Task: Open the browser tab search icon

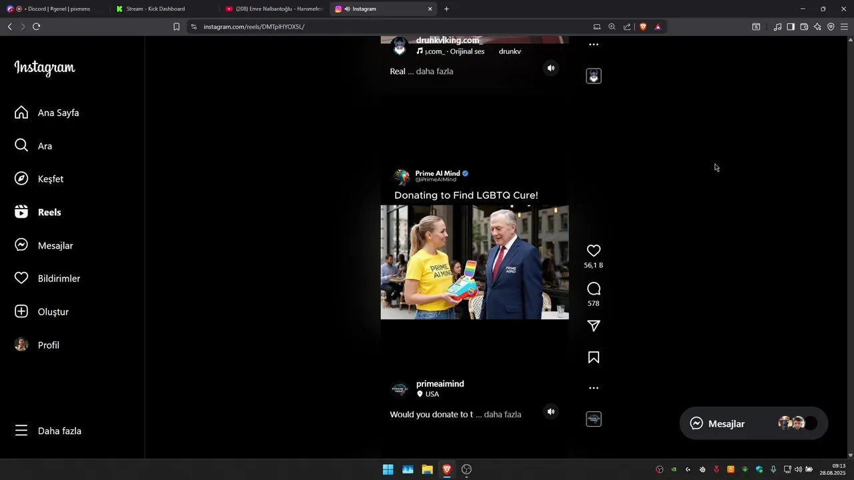Action: (756, 27)
